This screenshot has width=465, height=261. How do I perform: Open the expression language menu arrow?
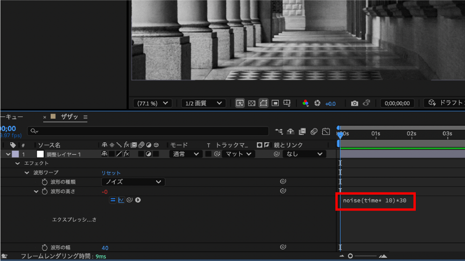(x=138, y=200)
